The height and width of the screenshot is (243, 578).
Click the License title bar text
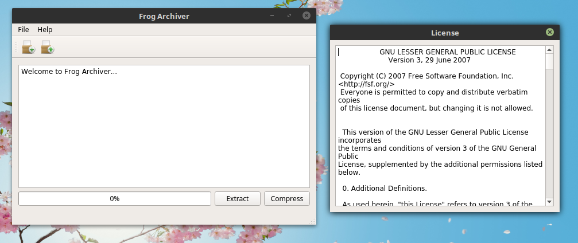pyautogui.click(x=445, y=33)
